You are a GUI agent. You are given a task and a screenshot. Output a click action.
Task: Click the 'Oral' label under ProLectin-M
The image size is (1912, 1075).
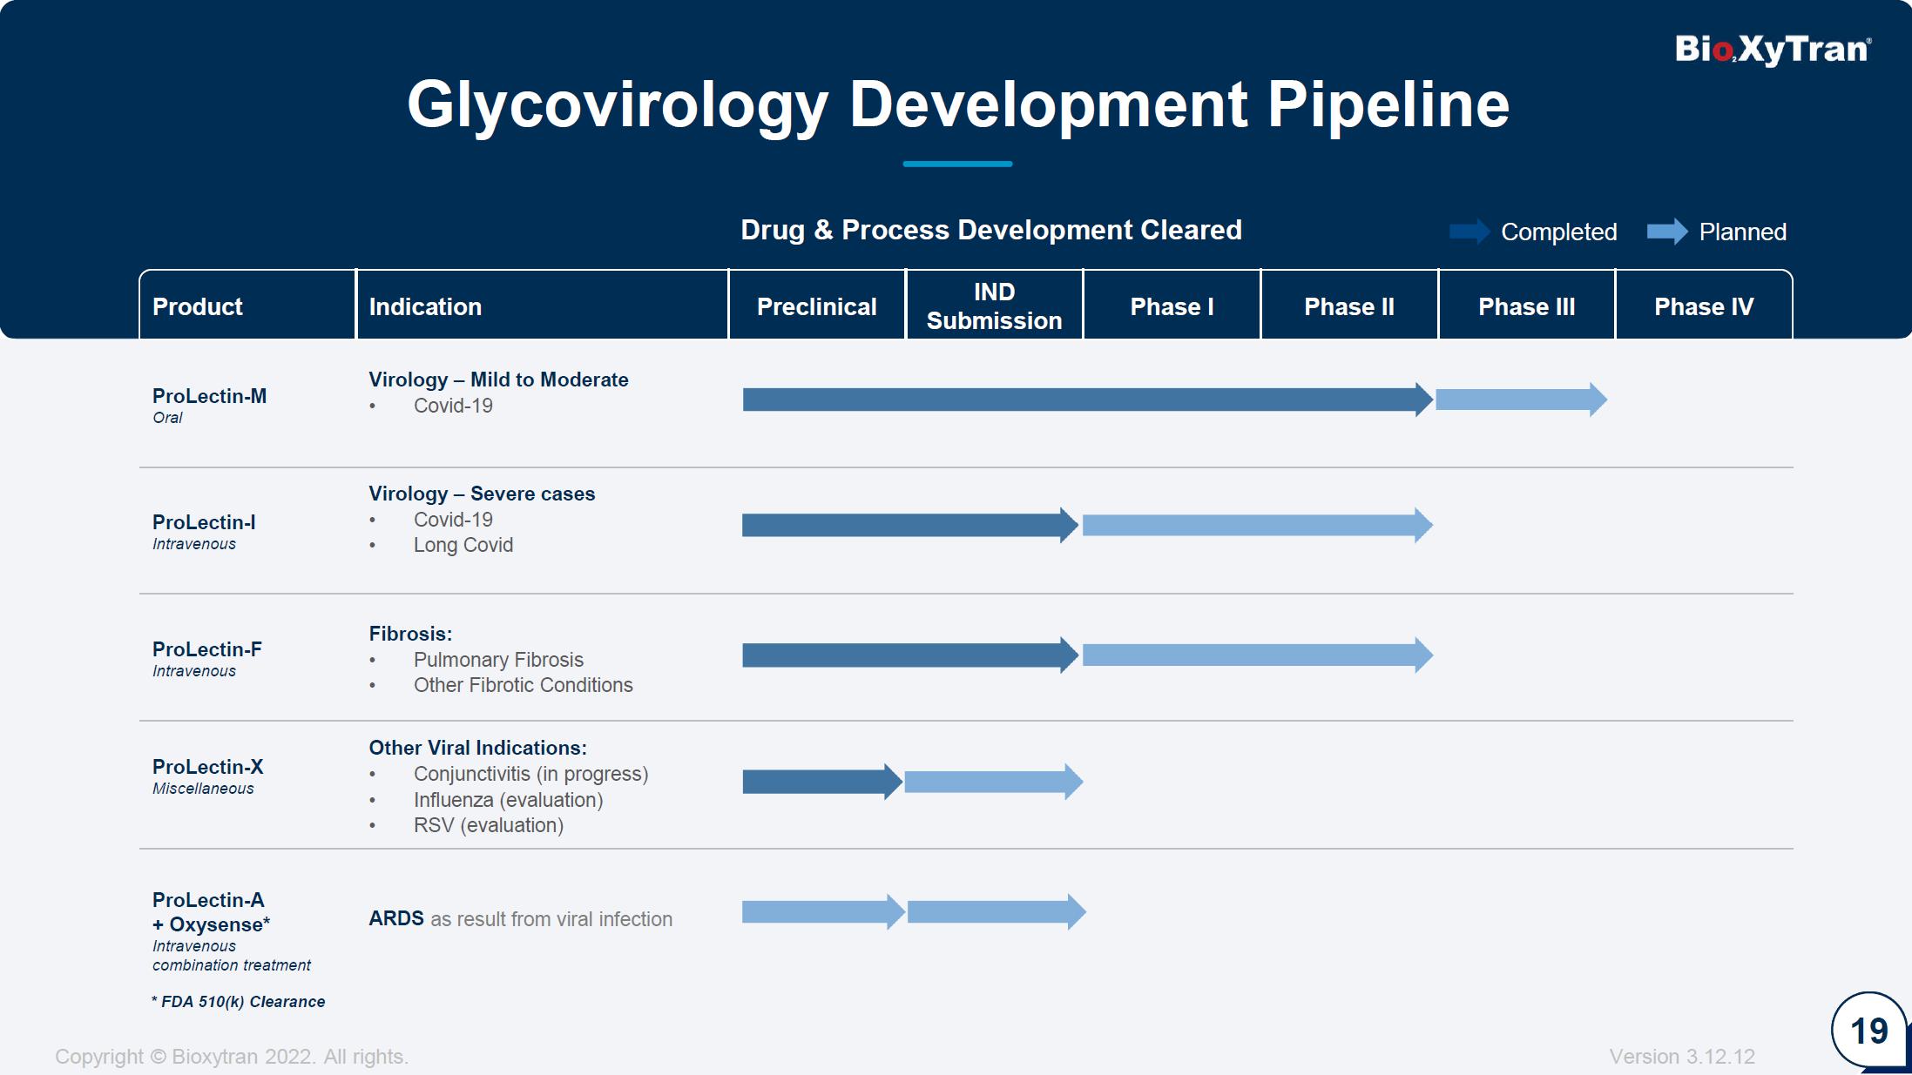coord(167,418)
